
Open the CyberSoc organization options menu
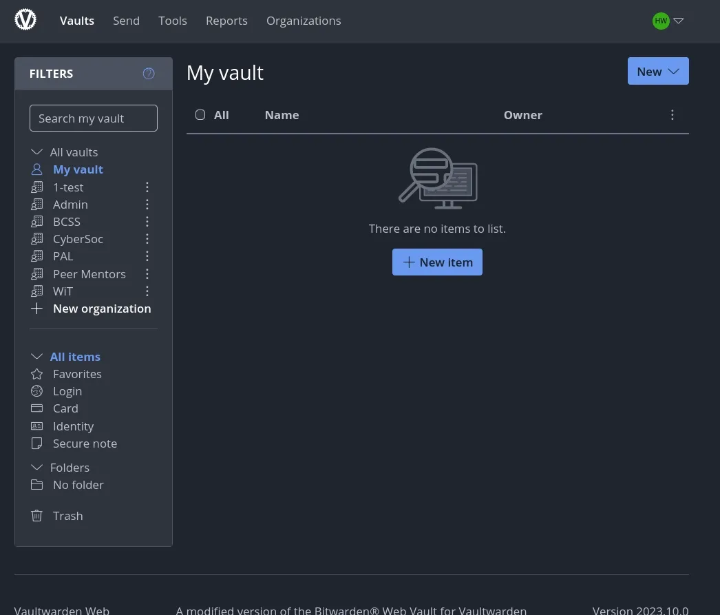tap(147, 238)
